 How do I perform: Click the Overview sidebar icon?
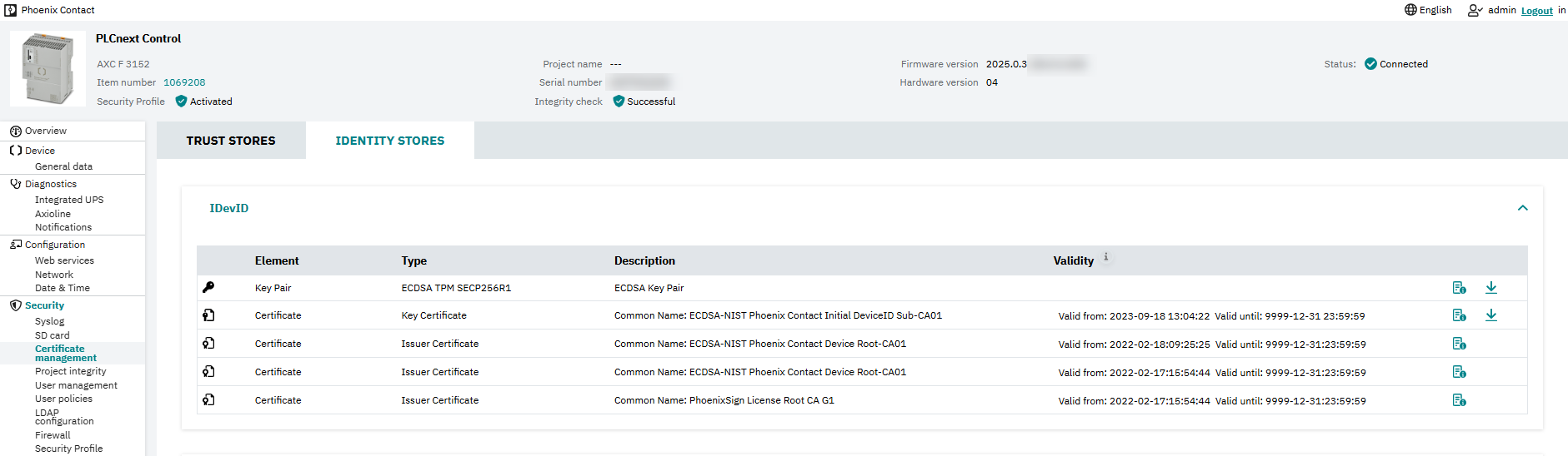15,131
